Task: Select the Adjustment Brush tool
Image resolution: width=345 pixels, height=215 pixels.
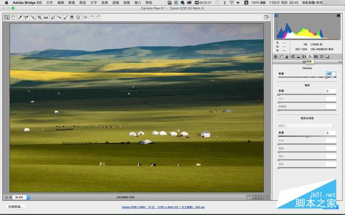Action: point(66,17)
